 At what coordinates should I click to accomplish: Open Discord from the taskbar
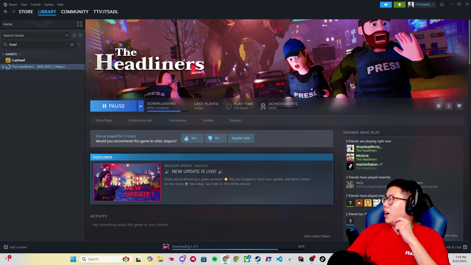[x=182, y=259]
